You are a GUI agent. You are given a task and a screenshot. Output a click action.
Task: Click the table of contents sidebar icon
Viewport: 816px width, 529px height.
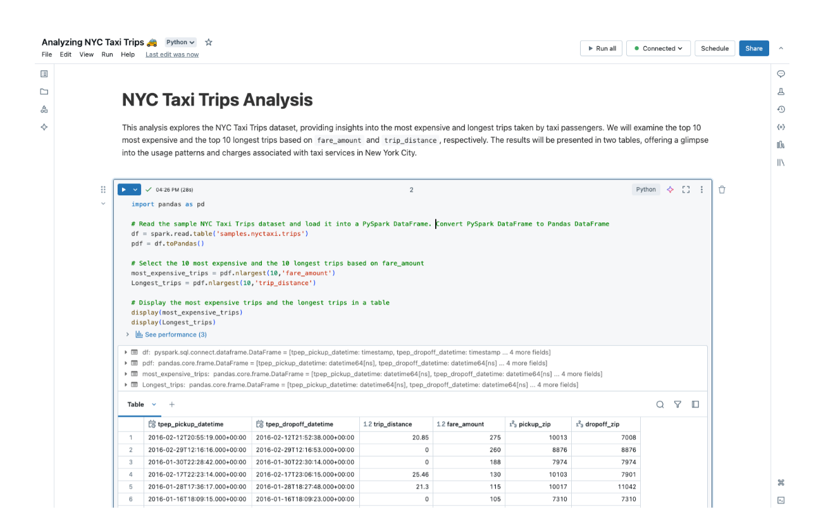[x=44, y=74]
